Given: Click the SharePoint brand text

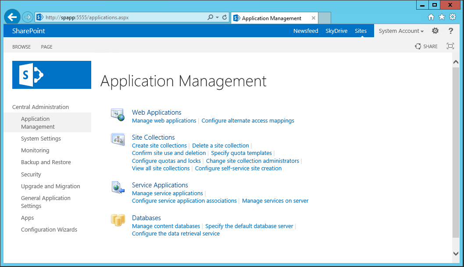Looking at the screenshot, I should pos(29,31).
